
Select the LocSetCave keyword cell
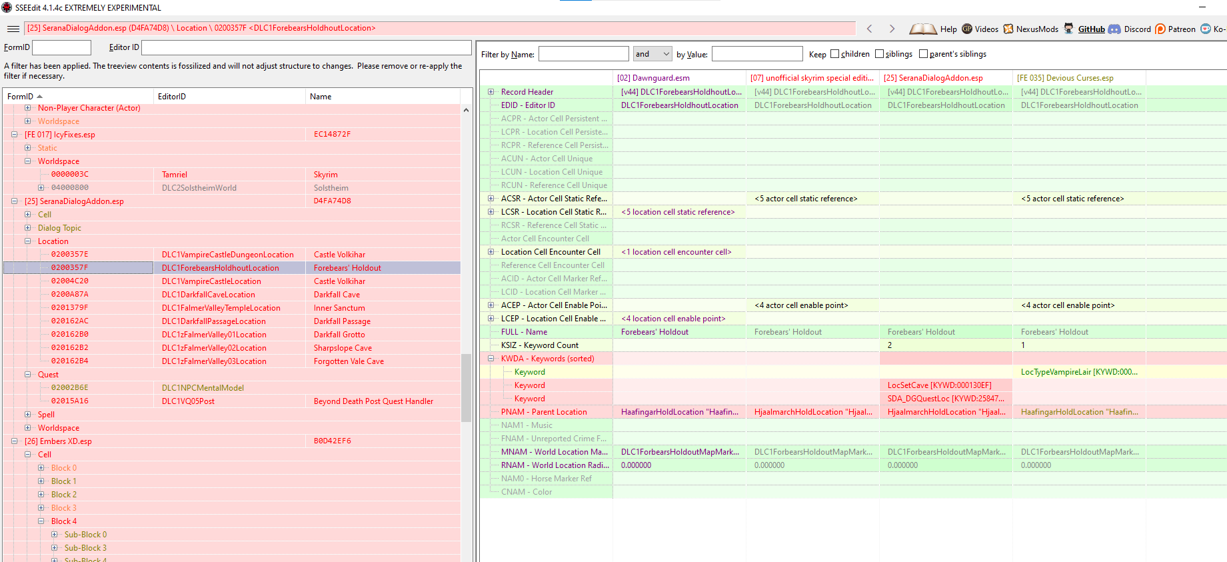click(946, 385)
